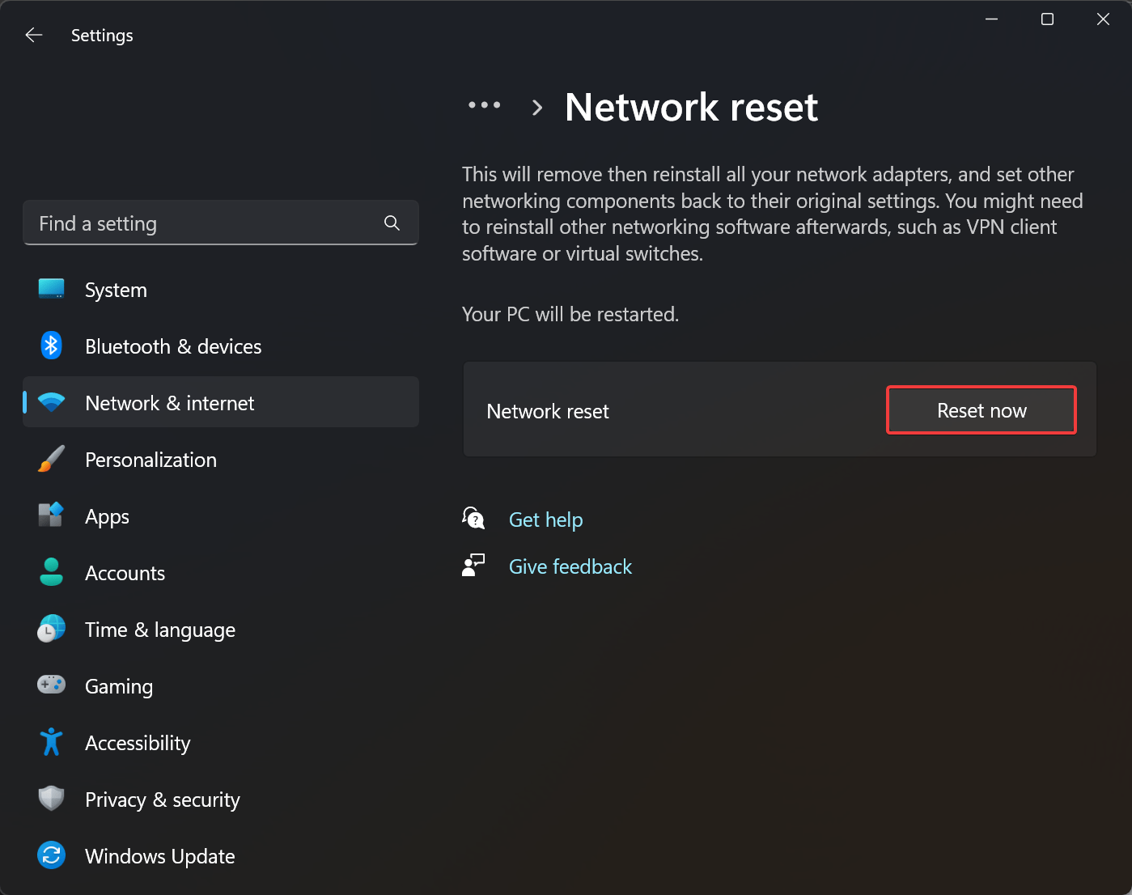Click the Reset now button
This screenshot has height=895, width=1132.
point(981,410)
